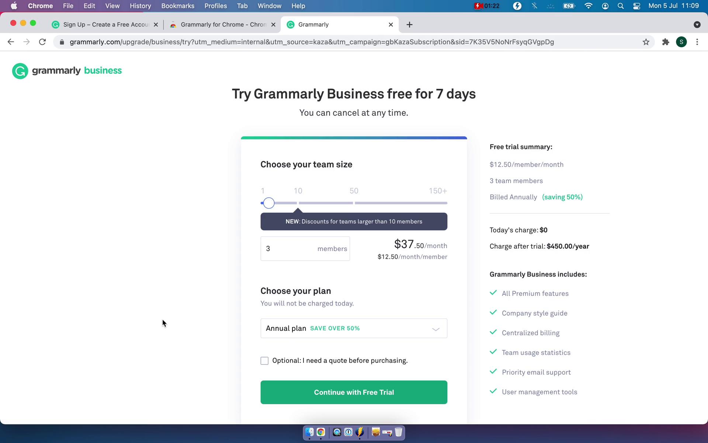Enable the annual plan save option

click(x=353, y=329)
